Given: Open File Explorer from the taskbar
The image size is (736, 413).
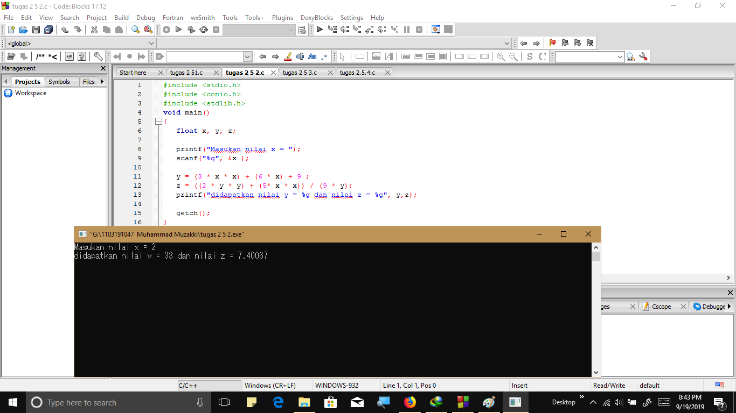Looking at the screenshot, I should (x=304, y=402).
